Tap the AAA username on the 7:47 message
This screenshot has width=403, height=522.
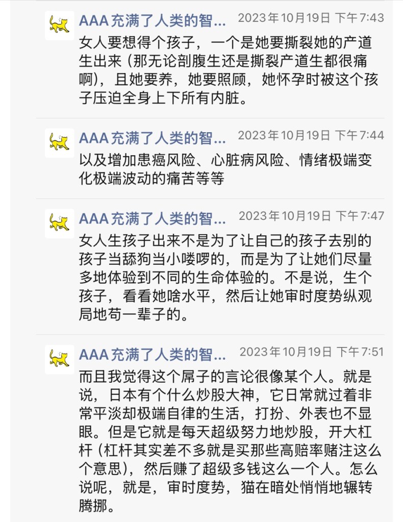(152, 219)
